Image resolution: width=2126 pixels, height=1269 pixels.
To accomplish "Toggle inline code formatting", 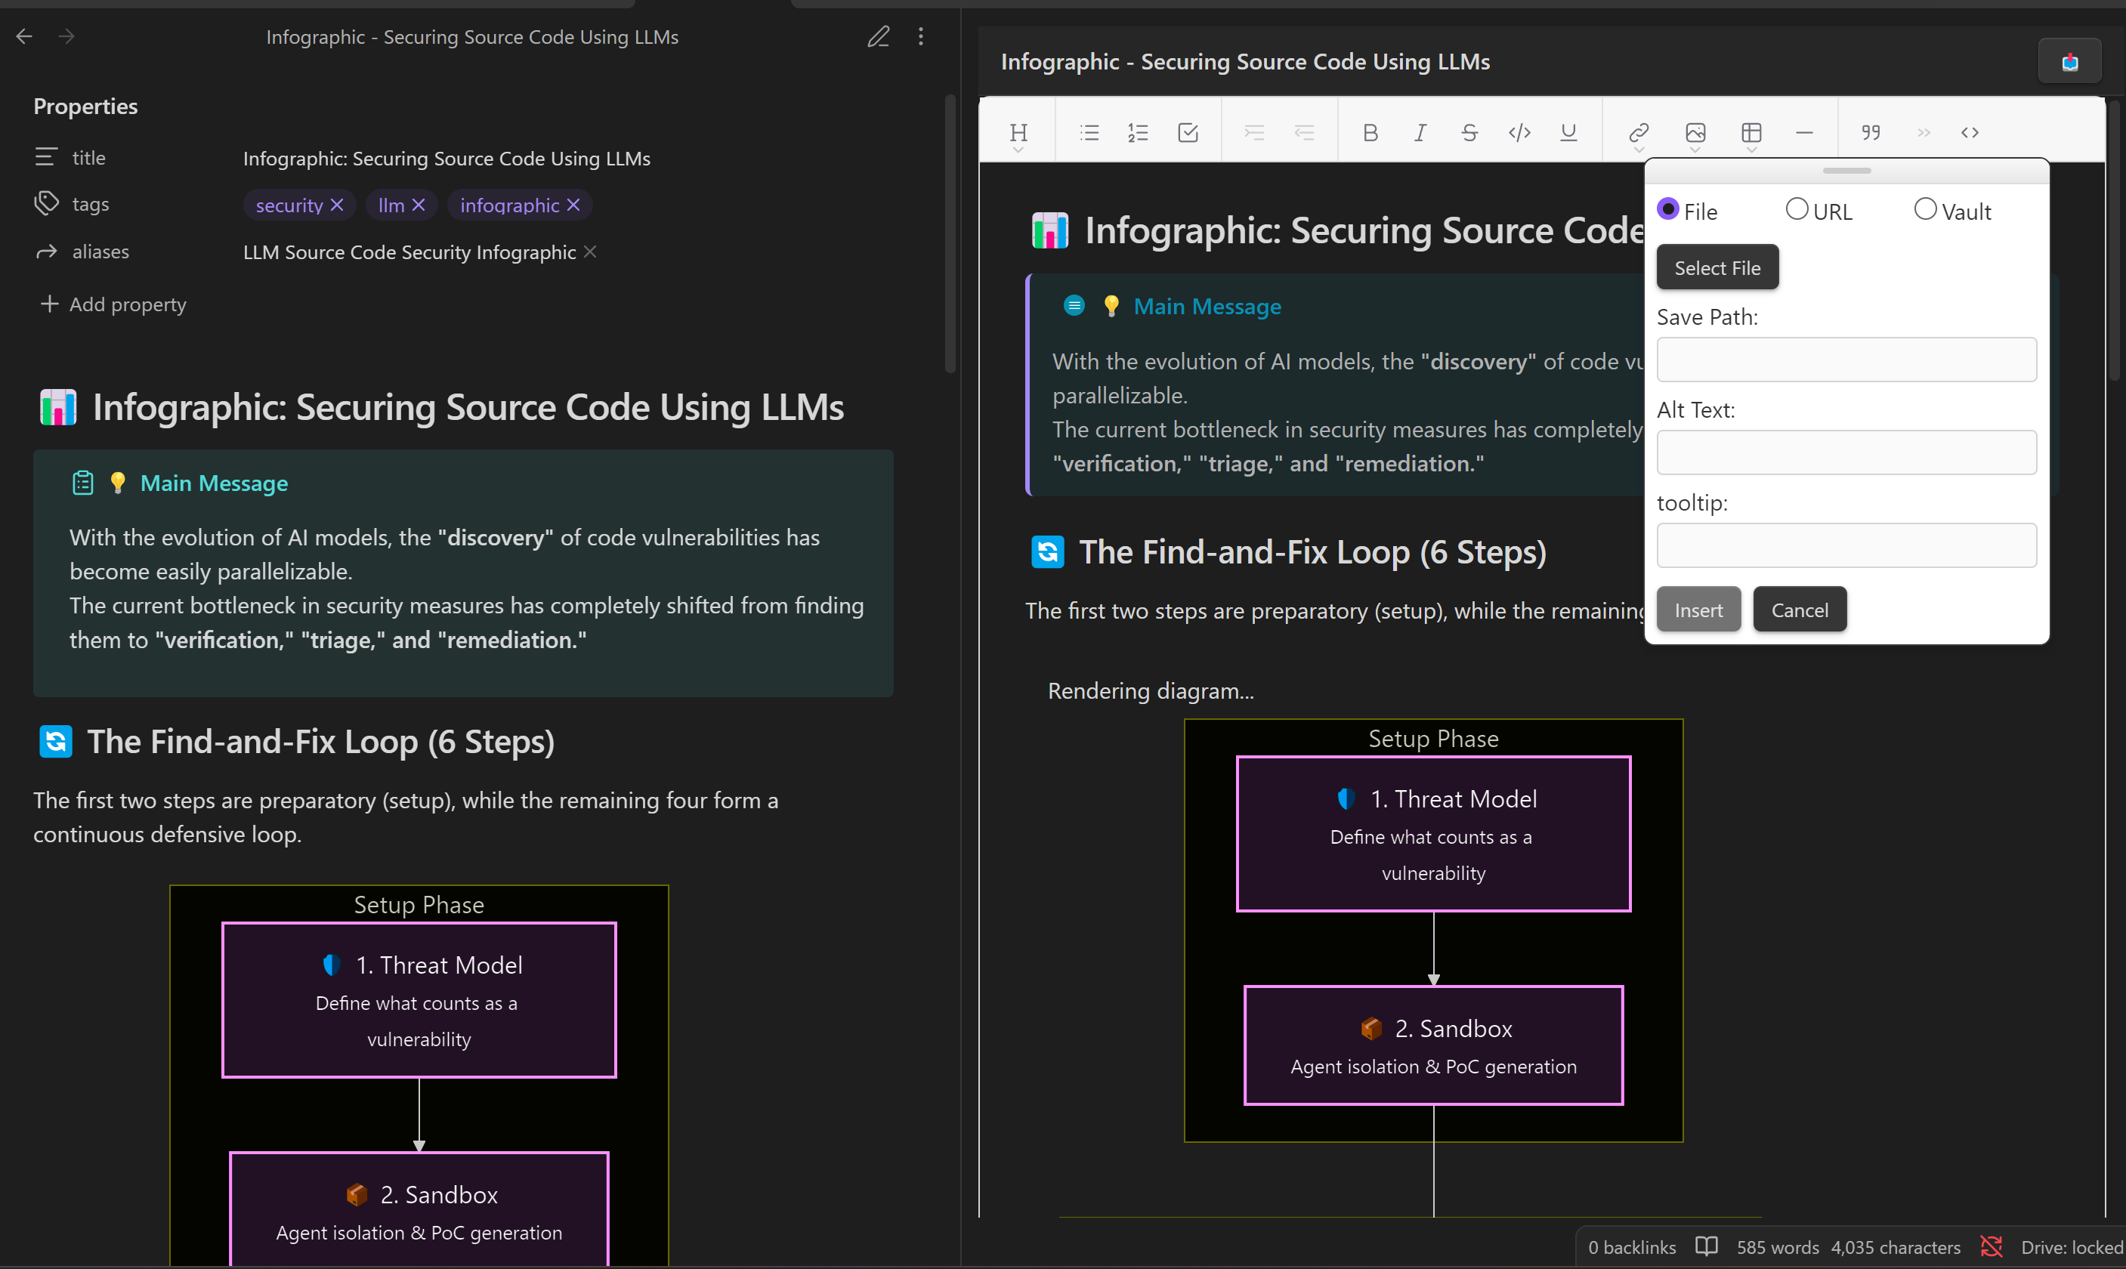I will tap(1519, 132).
